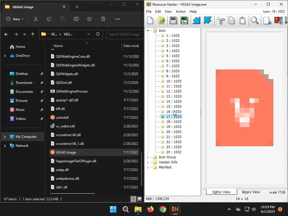Click Copy icon in File Explorer toolbar
The image size is (288, 216).
click(x=49, y=19)
